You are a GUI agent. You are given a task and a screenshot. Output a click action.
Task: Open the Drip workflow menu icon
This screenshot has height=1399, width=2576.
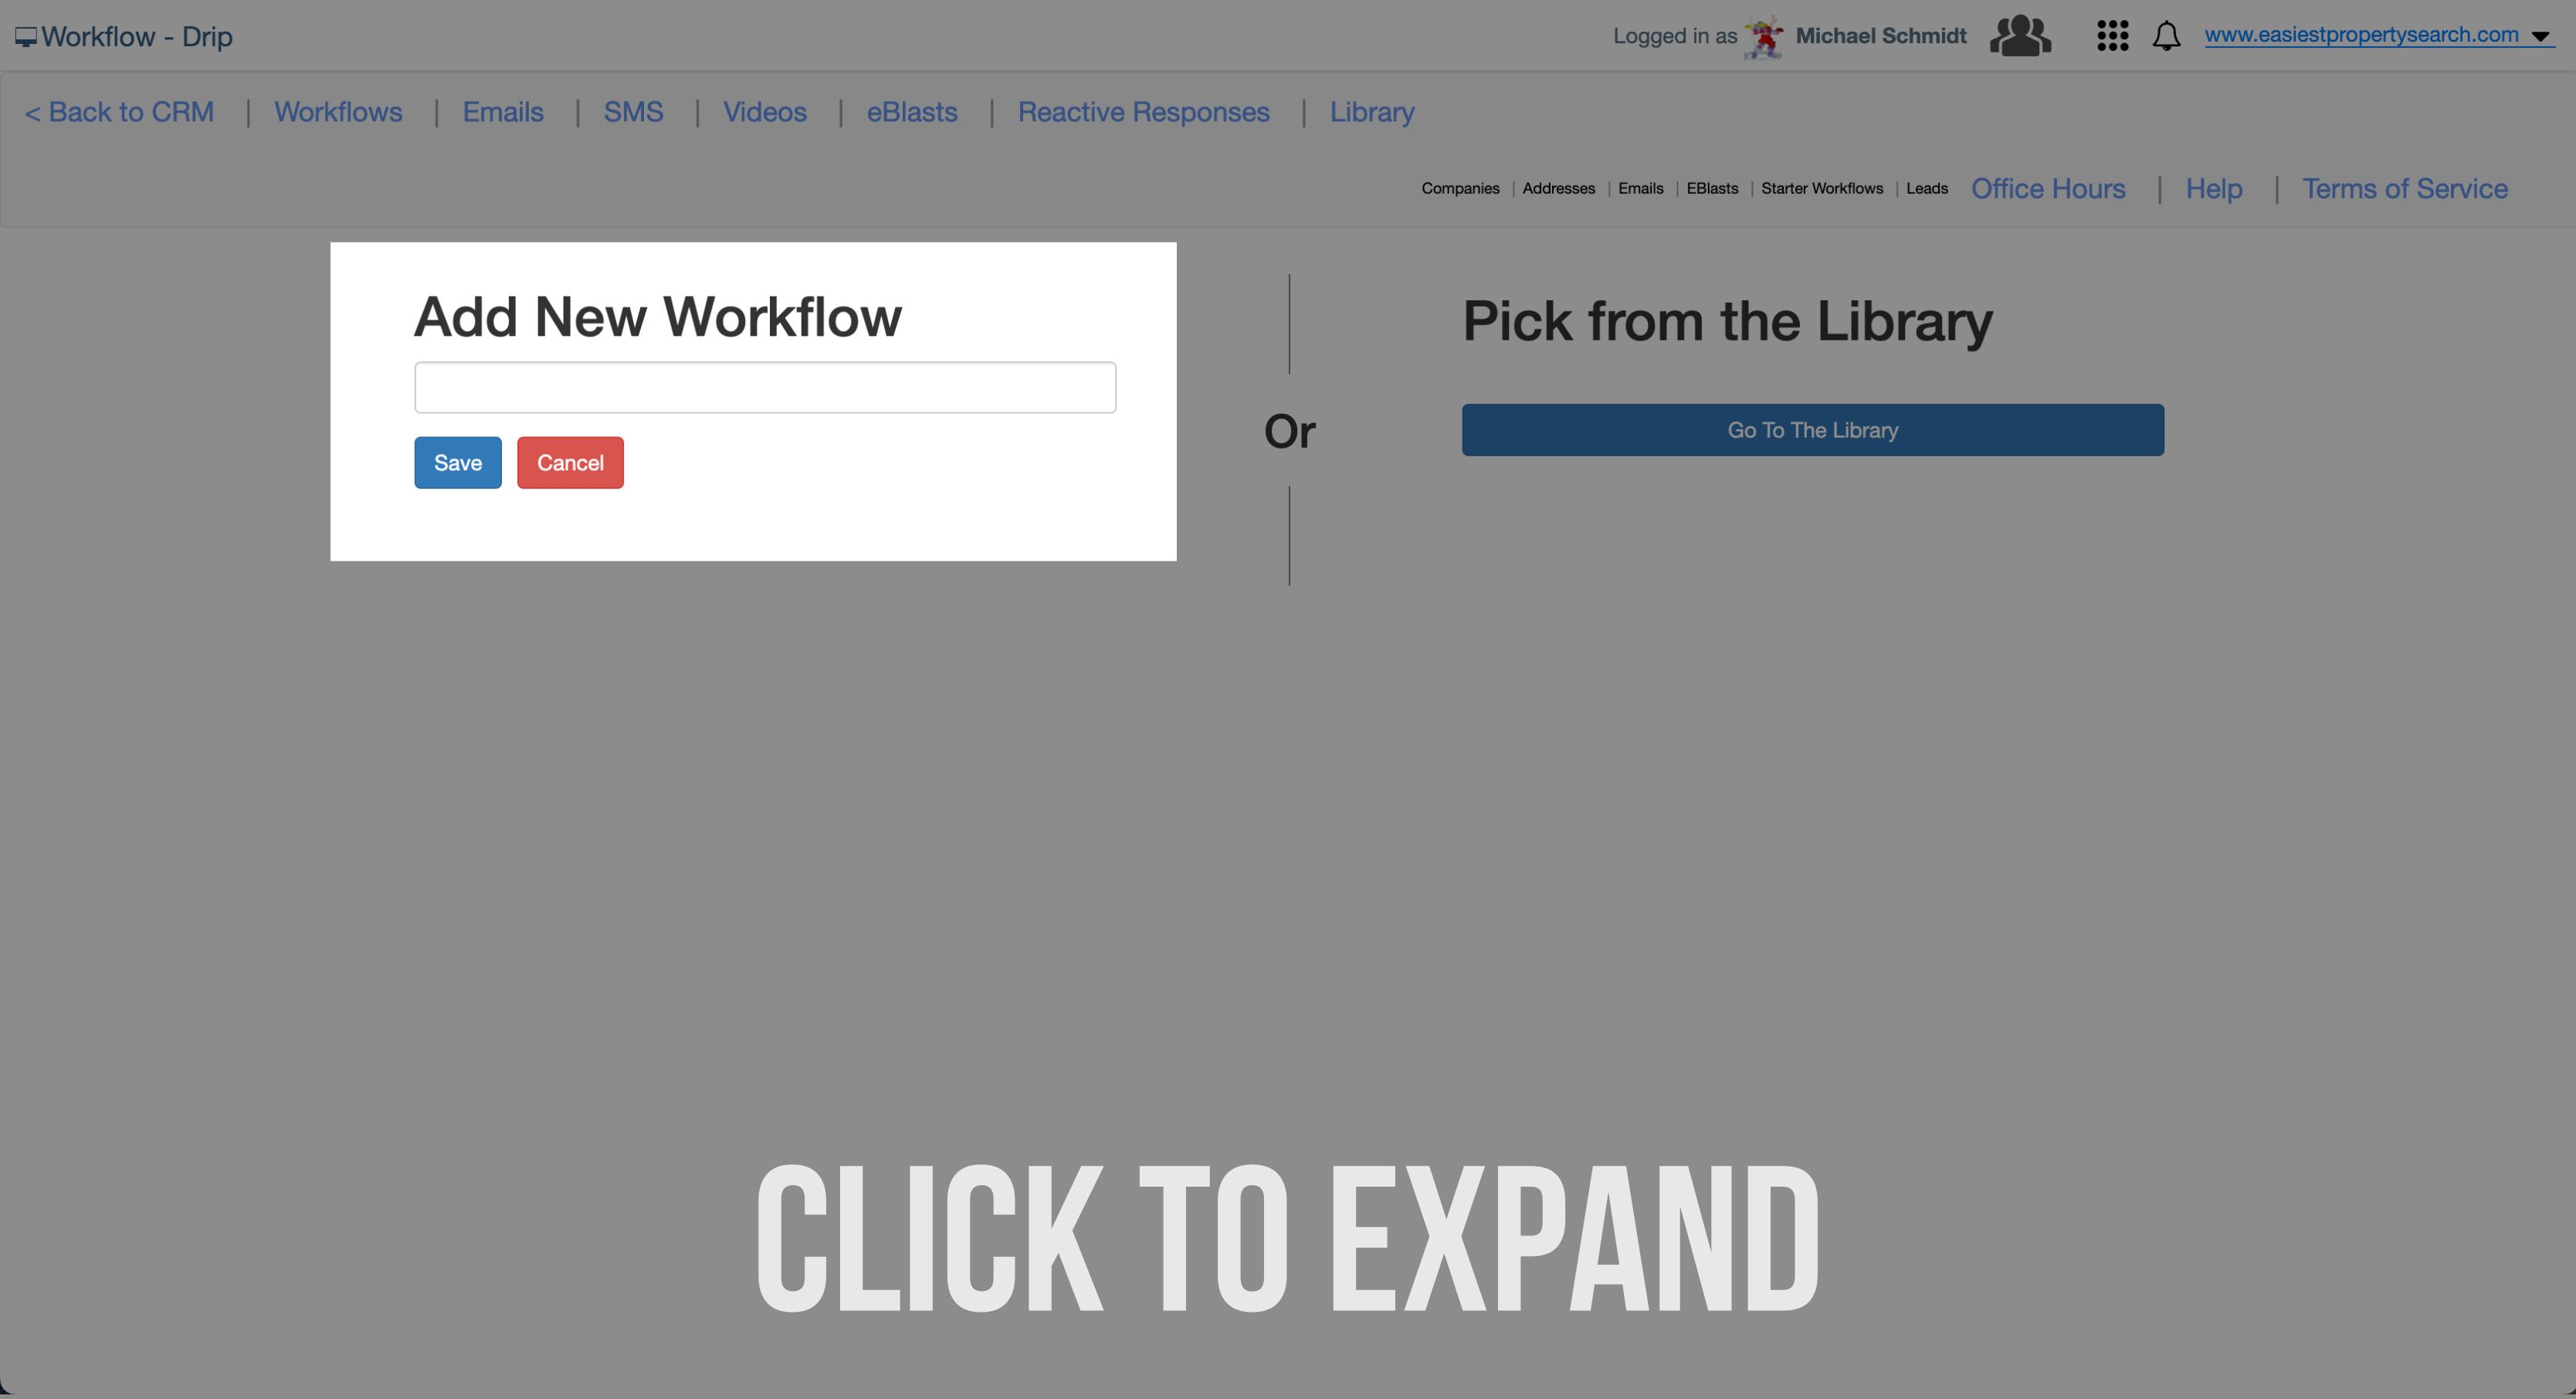point(24,35)
